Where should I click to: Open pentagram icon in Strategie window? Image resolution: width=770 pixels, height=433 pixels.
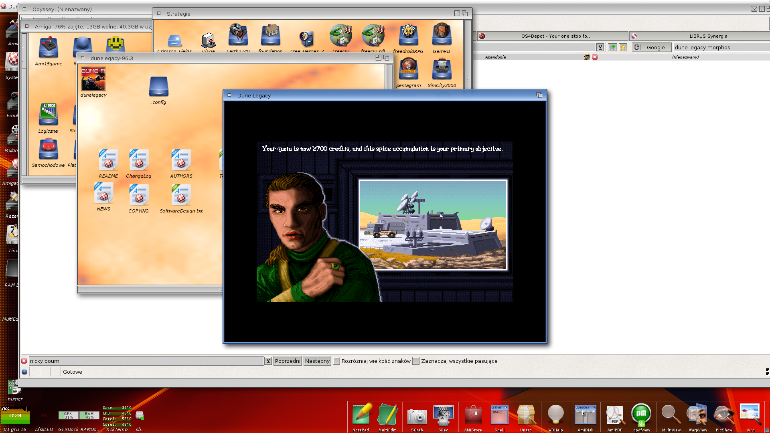point(408,69)
